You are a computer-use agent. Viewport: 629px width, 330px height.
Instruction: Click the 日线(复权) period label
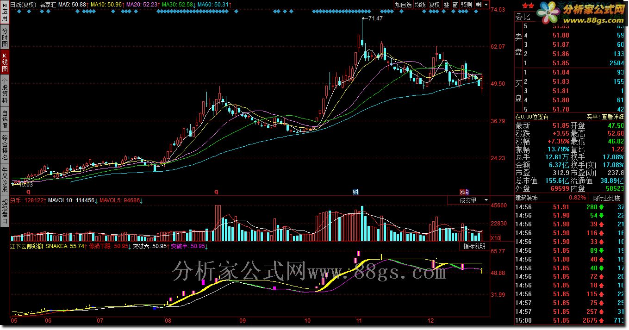coord(23,5)
